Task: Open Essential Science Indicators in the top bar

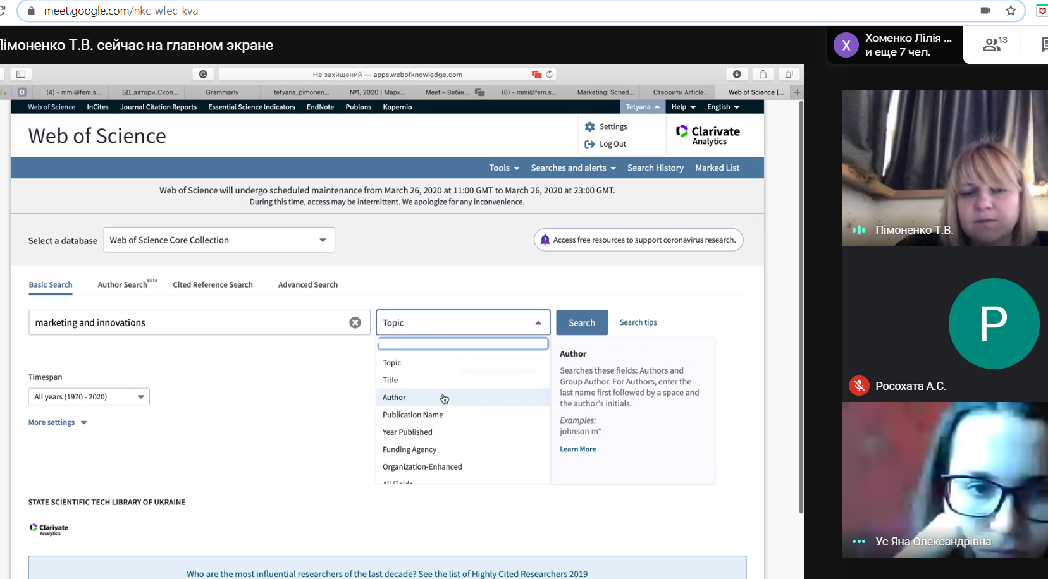Action: 252,107
